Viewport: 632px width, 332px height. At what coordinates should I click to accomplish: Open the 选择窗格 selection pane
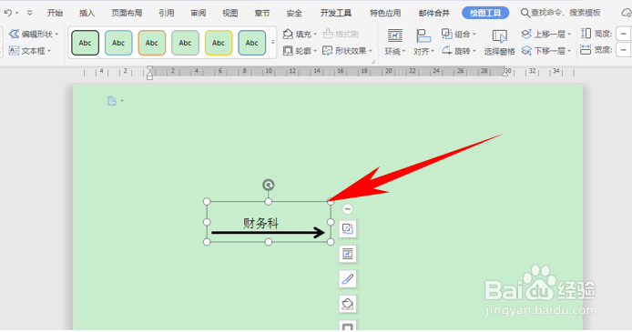coord(499,42)
